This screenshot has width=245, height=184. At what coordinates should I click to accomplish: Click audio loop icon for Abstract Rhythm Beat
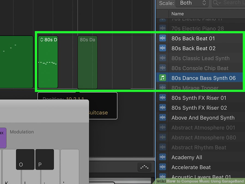163,147
